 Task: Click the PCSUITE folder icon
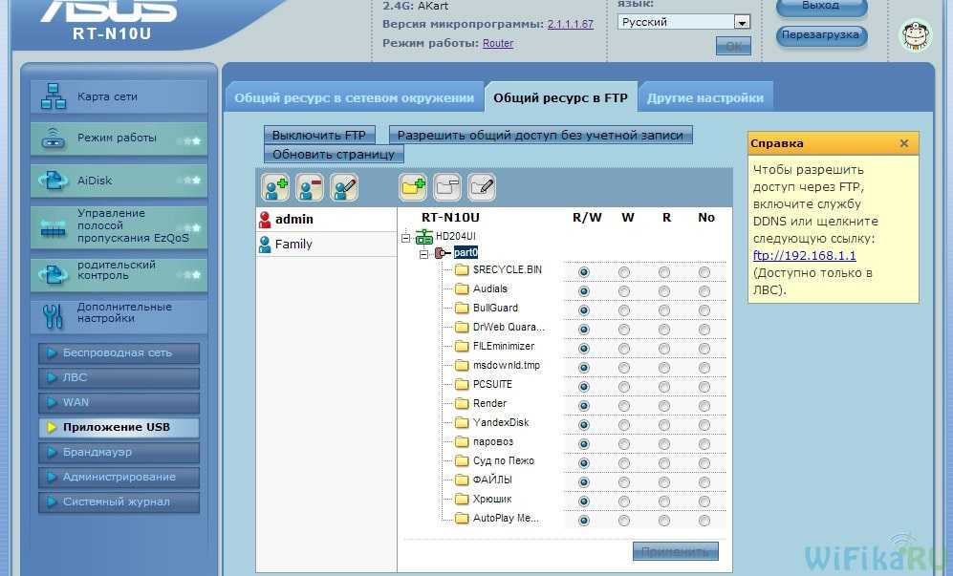pyautogui.click(x=463, y=384)
